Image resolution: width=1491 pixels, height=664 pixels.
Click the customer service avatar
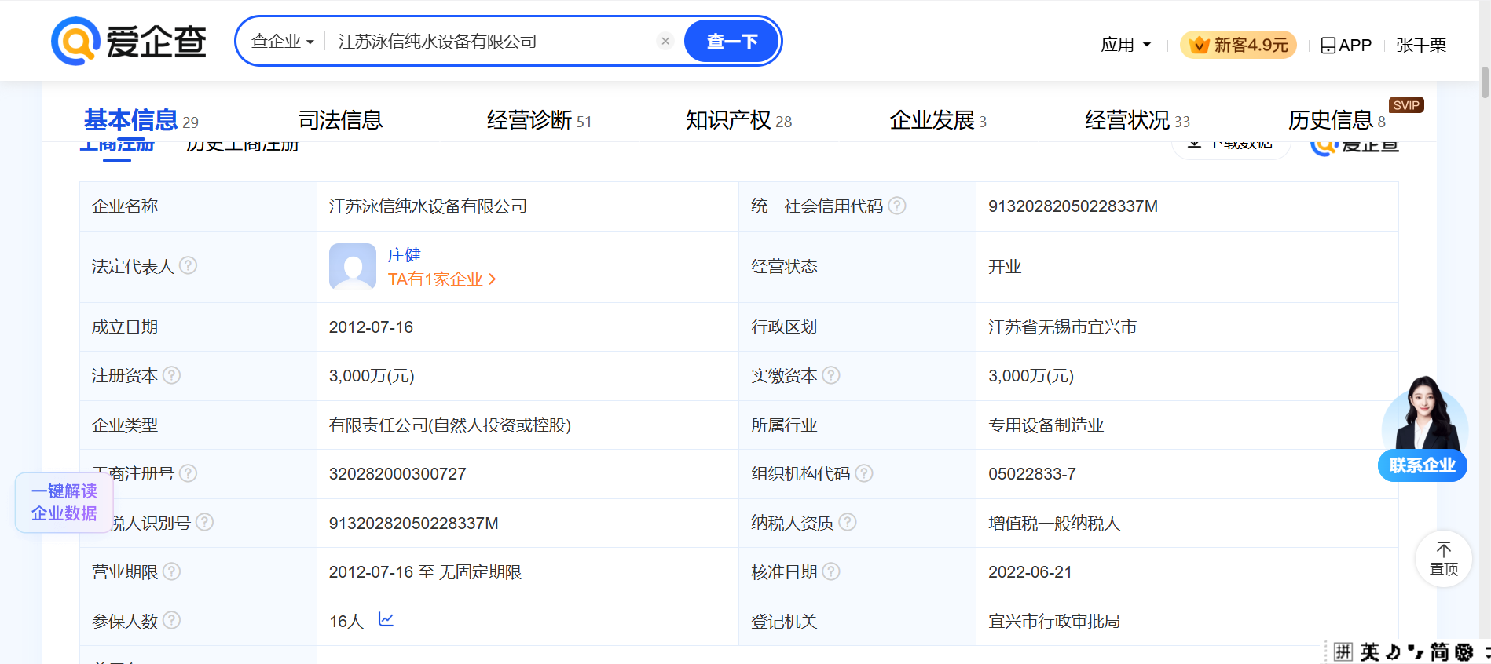click(x=1424, y=414)
